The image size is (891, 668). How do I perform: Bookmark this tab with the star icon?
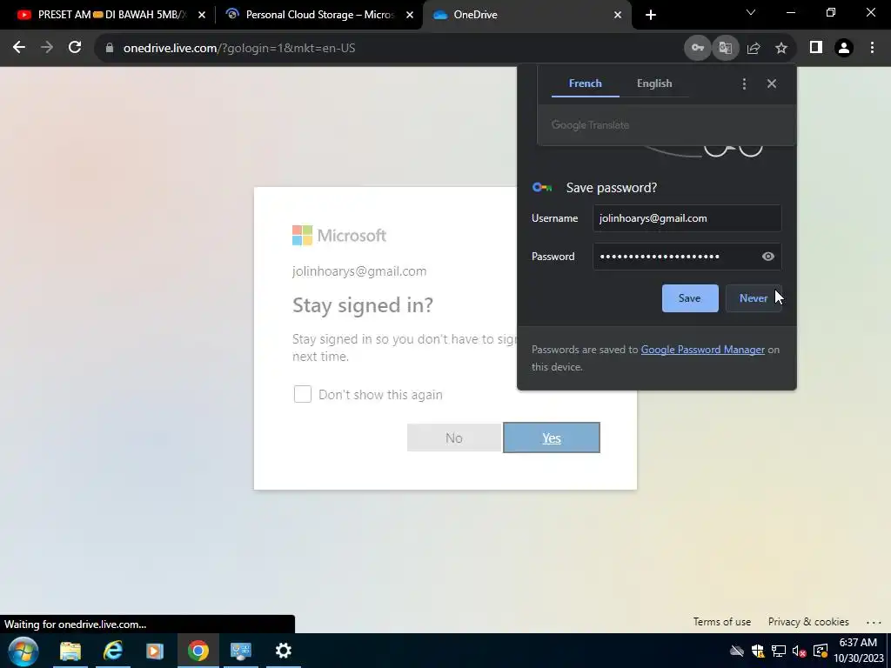coord(781,49)
